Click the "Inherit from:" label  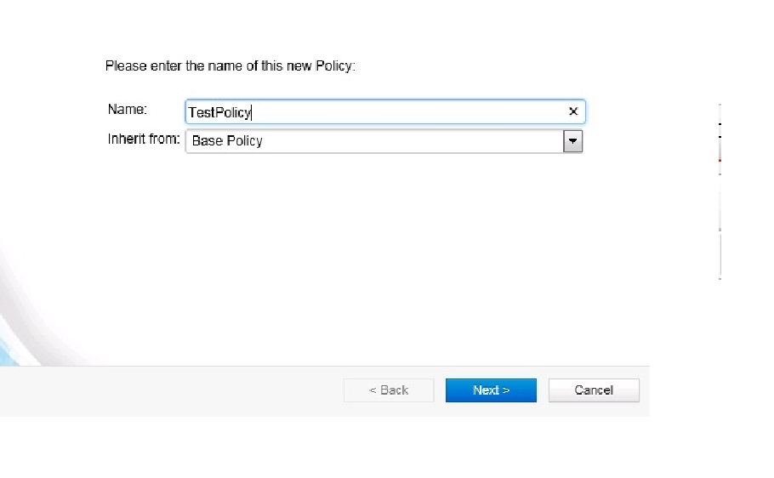(x=144, y=139)
